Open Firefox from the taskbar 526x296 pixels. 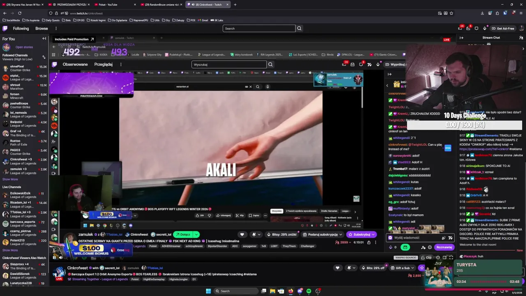(291, 291)
